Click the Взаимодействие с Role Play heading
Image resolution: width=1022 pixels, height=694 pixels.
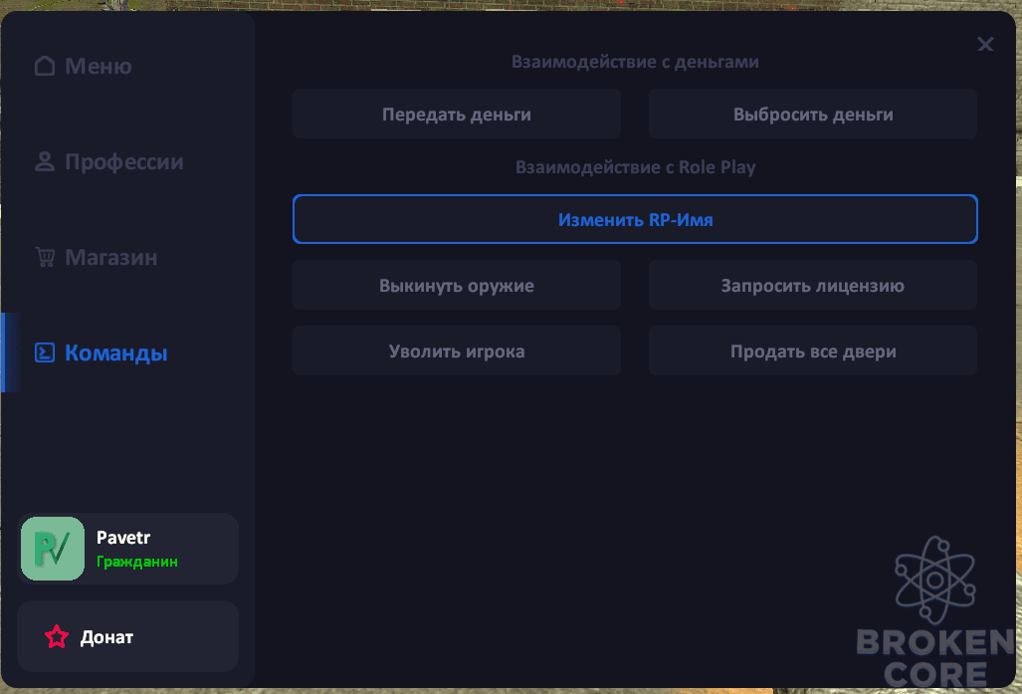pos(635,167)
